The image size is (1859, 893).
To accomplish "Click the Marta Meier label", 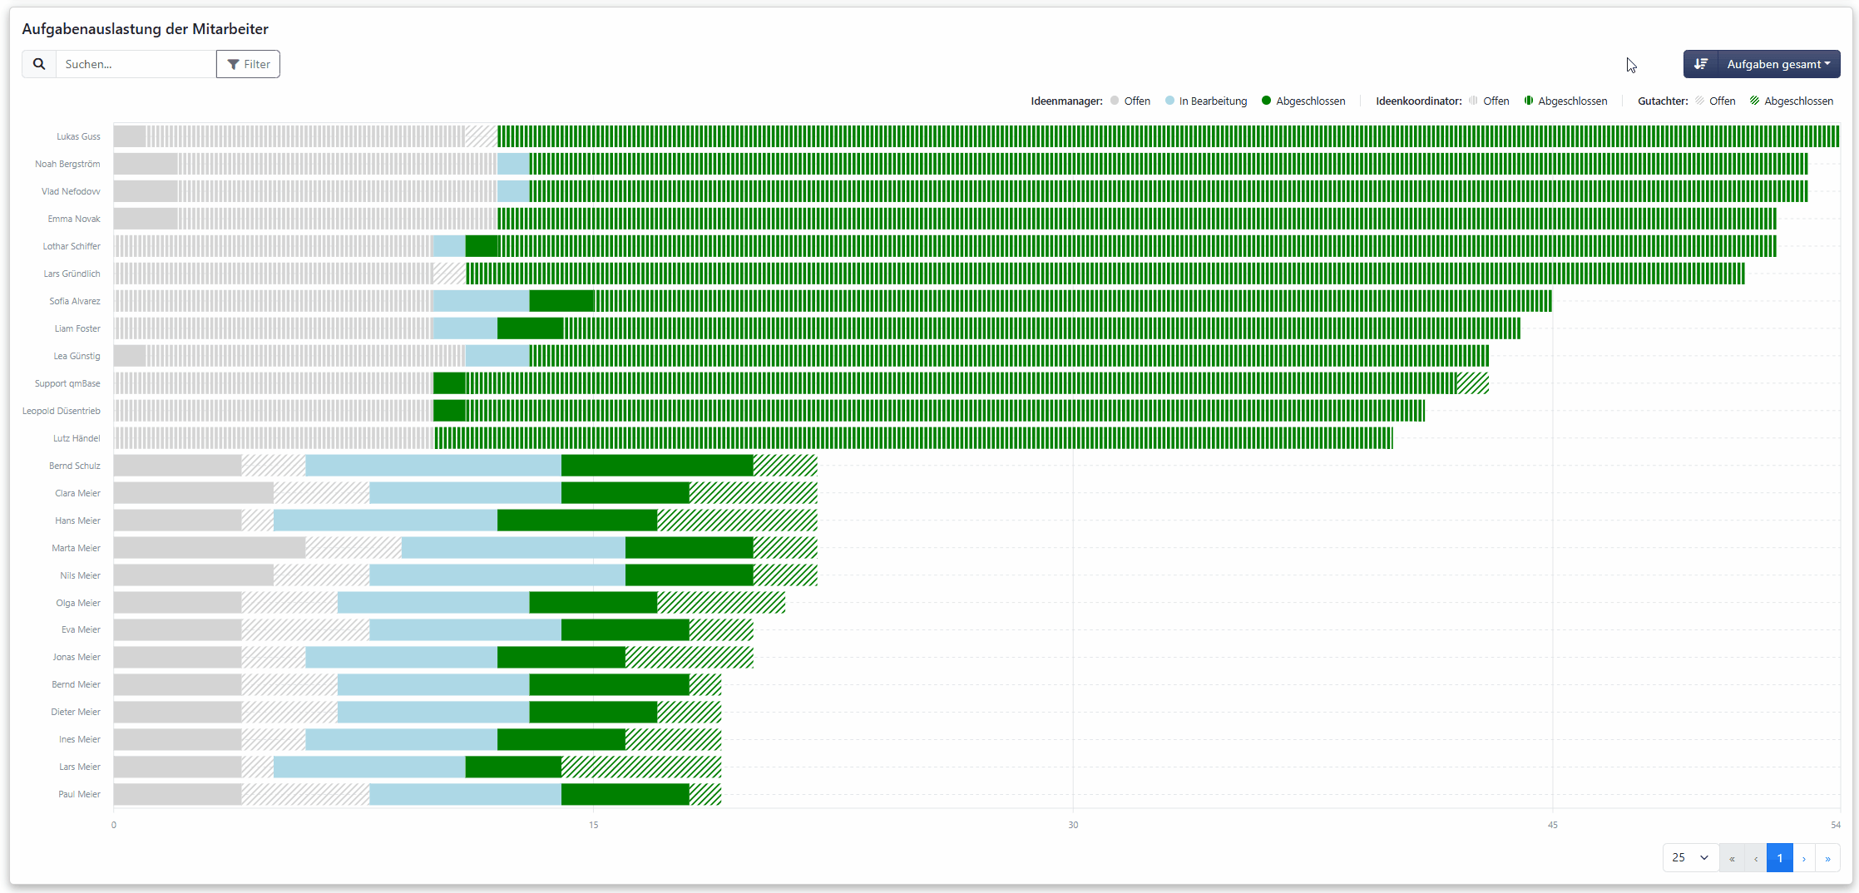I will pyautogui.click(x=76, y=548).
